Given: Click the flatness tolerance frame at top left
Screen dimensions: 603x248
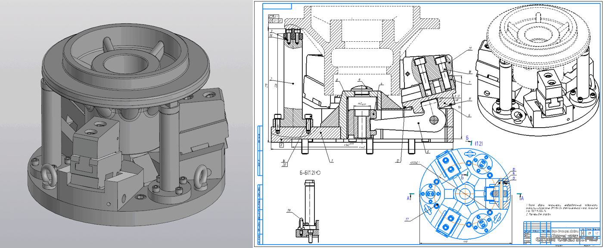Looking at the screenshot, I should [x=275, y=18].
